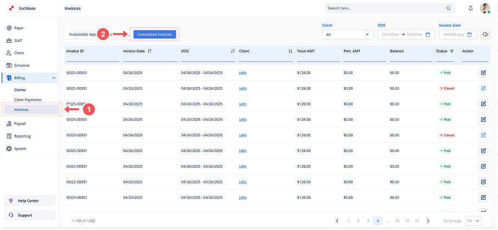Go to page 10

(397, 221)
